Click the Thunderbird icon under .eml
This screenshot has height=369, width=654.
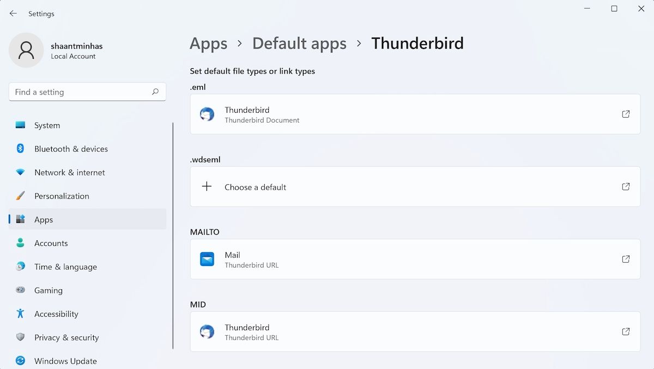pos(207,114)
